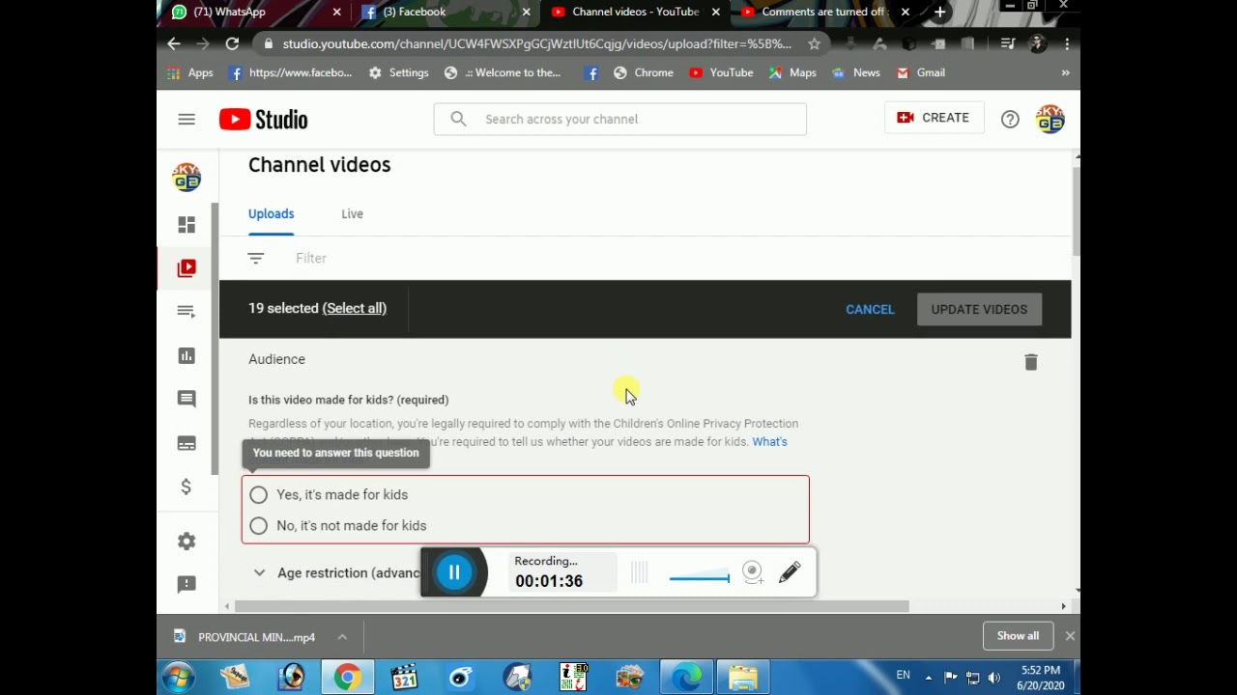Switch to the Channel videos browser tab

pos(636,12)
